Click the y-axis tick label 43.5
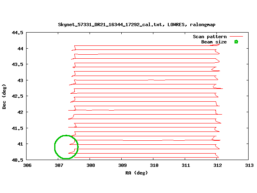Viewport: 257px width, 193px height. point(17,64)
